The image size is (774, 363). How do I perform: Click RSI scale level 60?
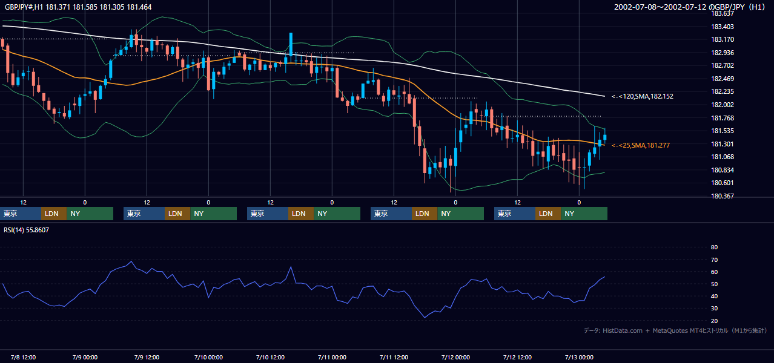pyautogui.click(x=714, y=272)
